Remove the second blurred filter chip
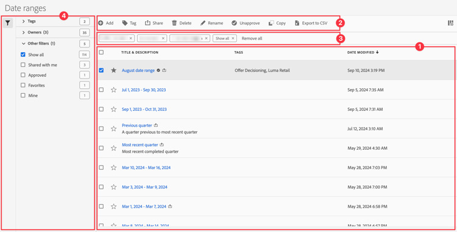457x232 pixels. coord(163,38)
